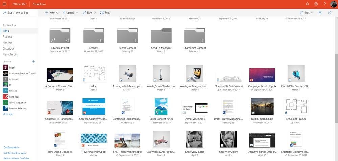Open the Office 365 app launcher grid
This screenshot has width=338, height=161.
[4, 4]
